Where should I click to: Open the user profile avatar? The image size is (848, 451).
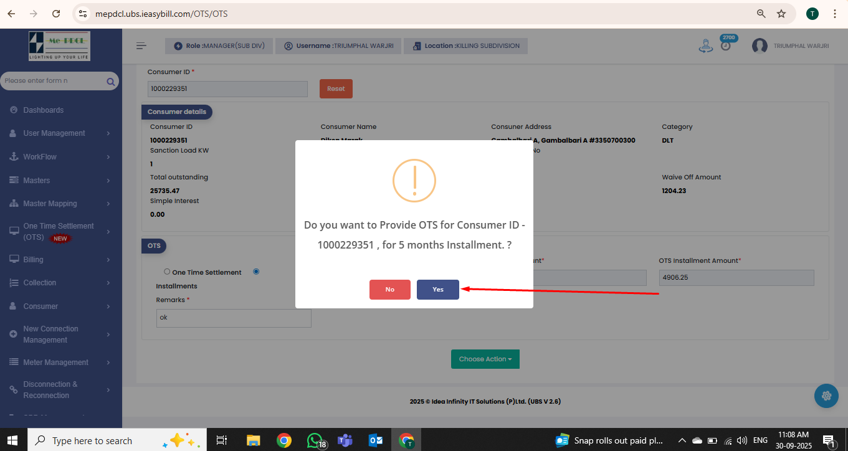(760, 46)
